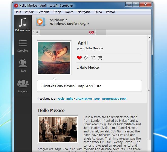The width and height of the screenshot is (167, 152).
Task: Maximize the Last.fm Scrobbler window
Action: (136, 5)
